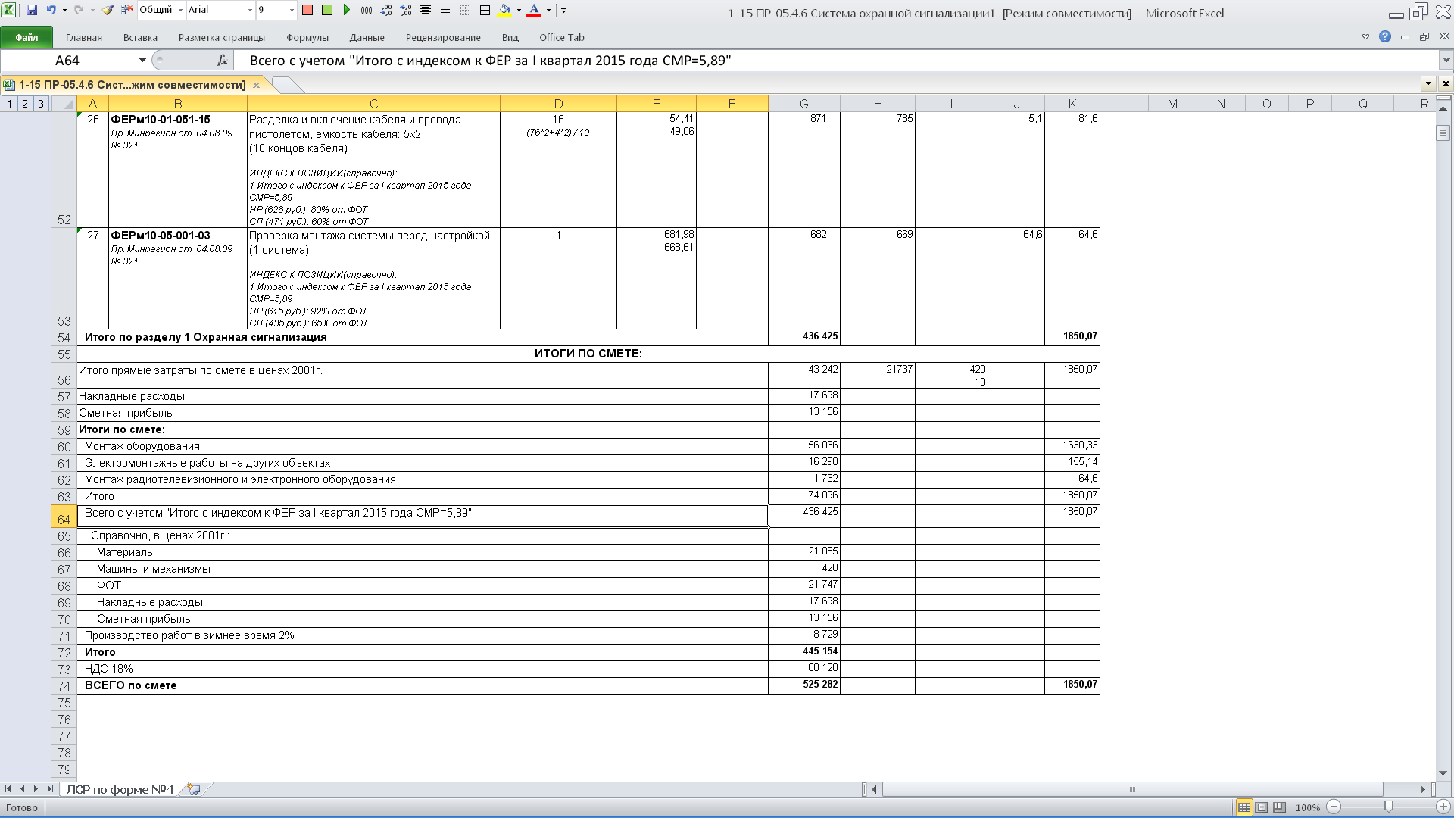Open the Формулы ribbon tab

(x=307, y=37)
